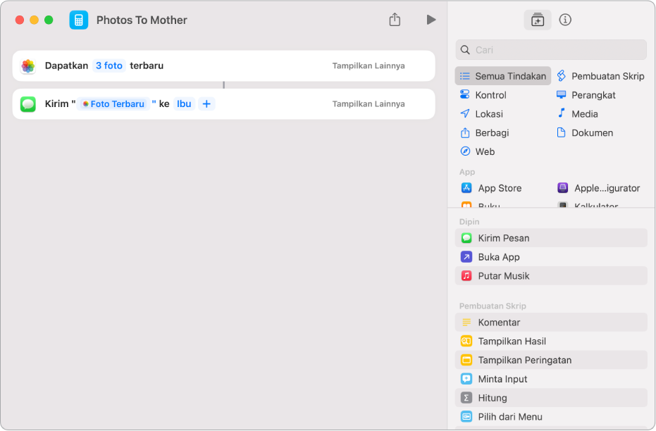
Task: Click the 'Foto Terbaru' variable token
Action: 113,104
